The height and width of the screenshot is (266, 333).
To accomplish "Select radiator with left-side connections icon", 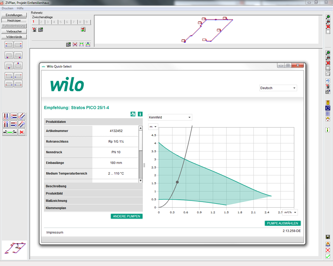I will 9,45.
